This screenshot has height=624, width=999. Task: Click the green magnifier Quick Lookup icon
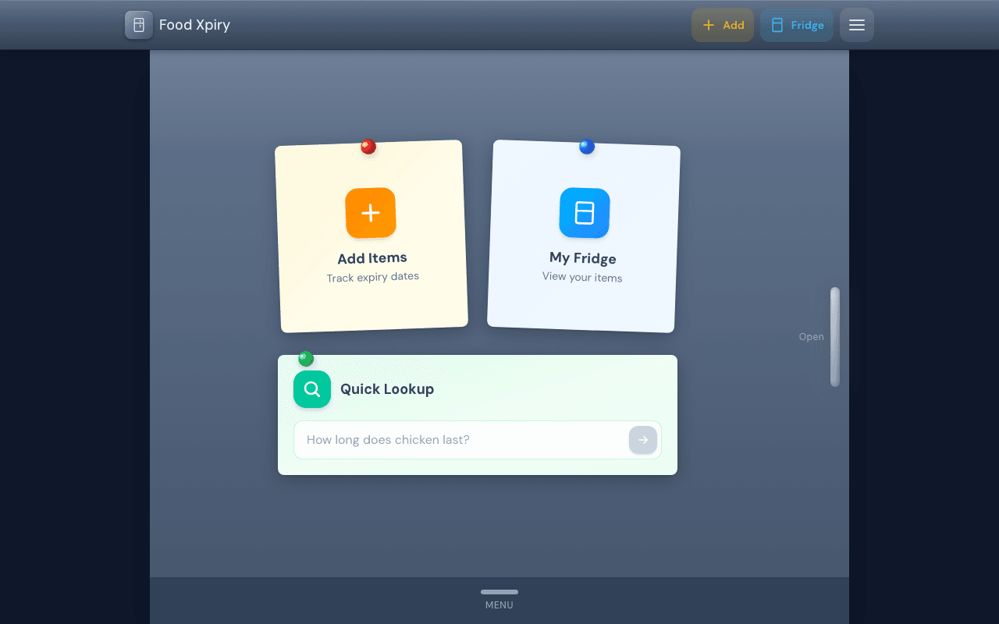[x=312, y=389]
